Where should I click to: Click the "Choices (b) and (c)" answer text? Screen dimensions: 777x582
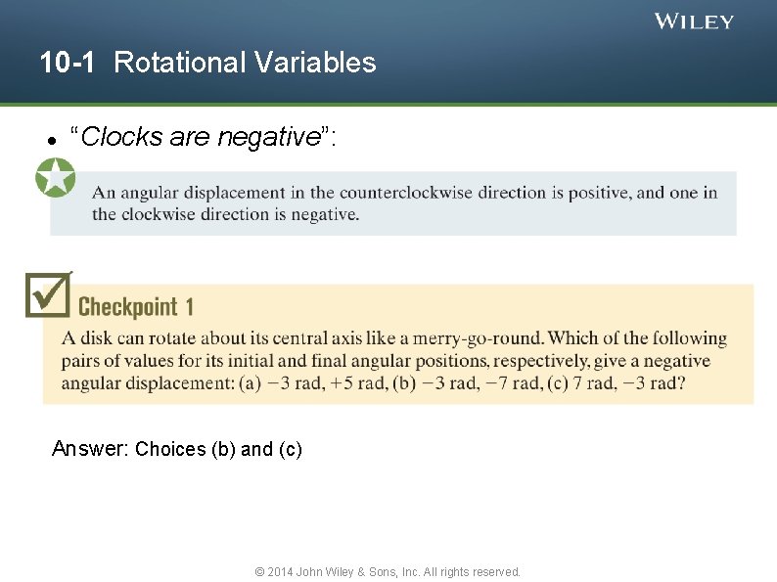(x=219, y=449)
